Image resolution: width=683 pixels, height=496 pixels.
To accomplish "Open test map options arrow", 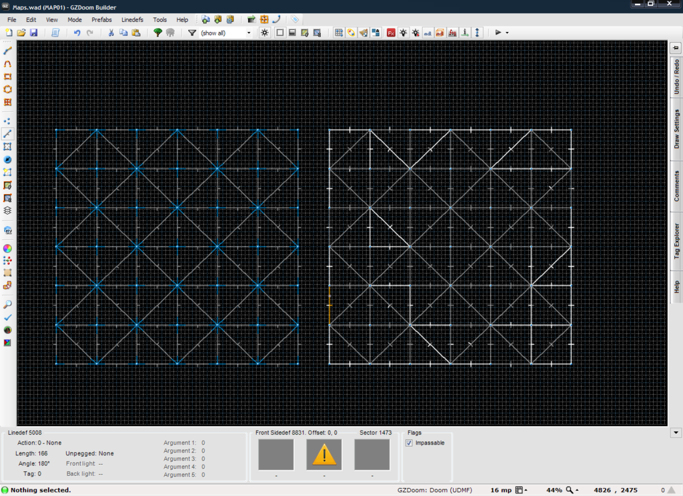I will click(507, 33).
